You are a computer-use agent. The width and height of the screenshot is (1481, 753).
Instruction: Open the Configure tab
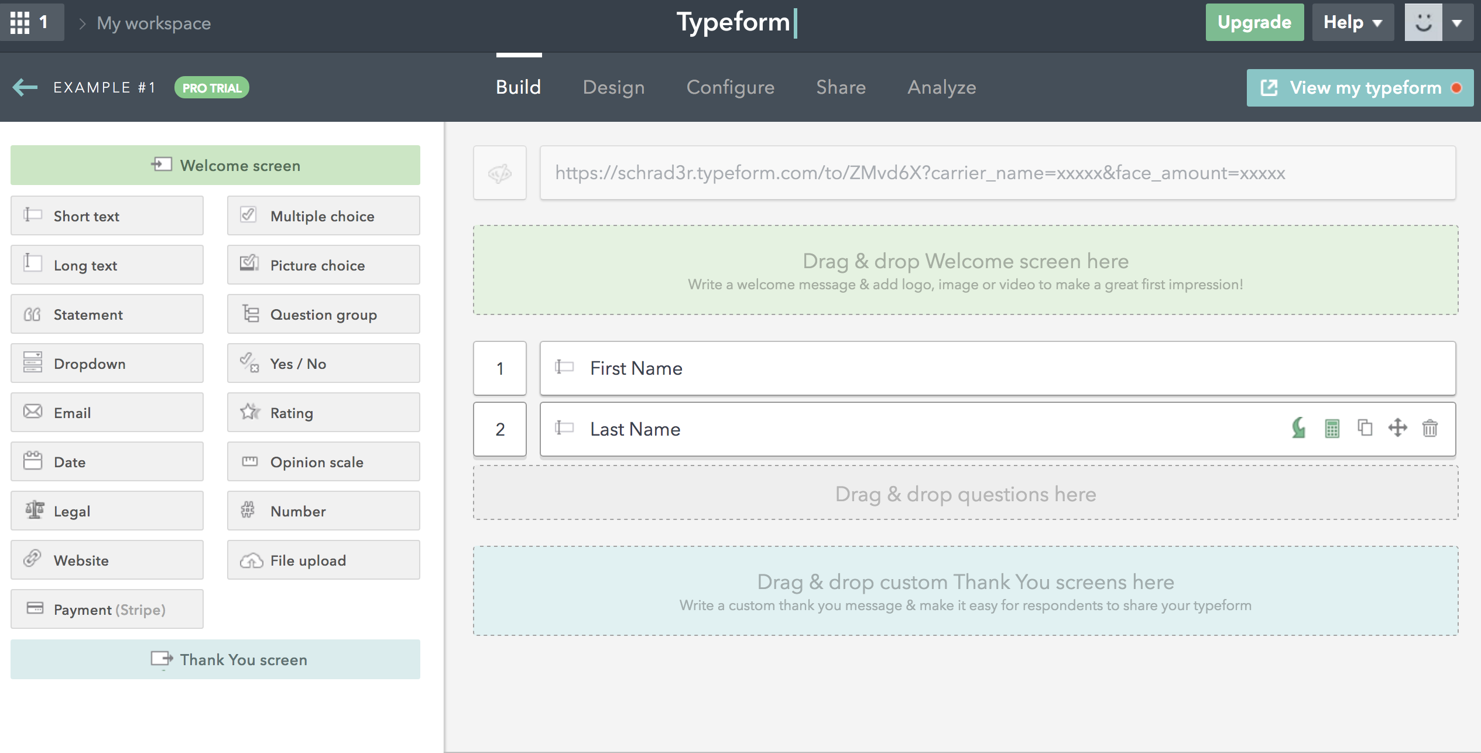[x=731, y=87]
